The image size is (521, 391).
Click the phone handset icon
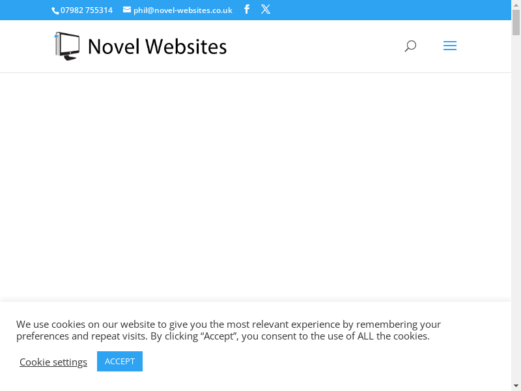click(55, 10)
